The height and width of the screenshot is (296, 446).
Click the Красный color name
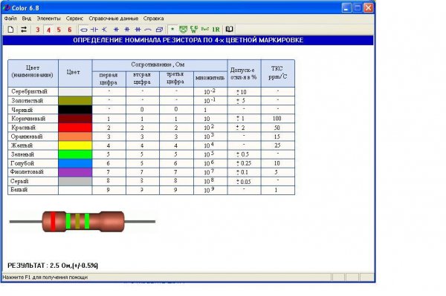[23, 128]
